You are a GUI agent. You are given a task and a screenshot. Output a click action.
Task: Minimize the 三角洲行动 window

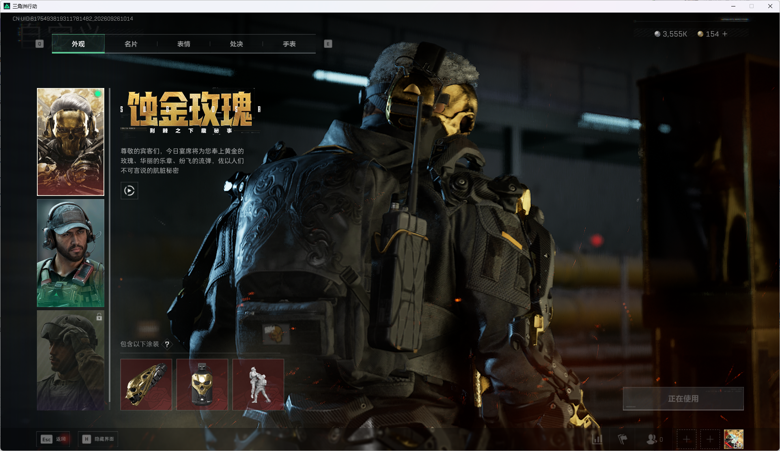point(733,6)
